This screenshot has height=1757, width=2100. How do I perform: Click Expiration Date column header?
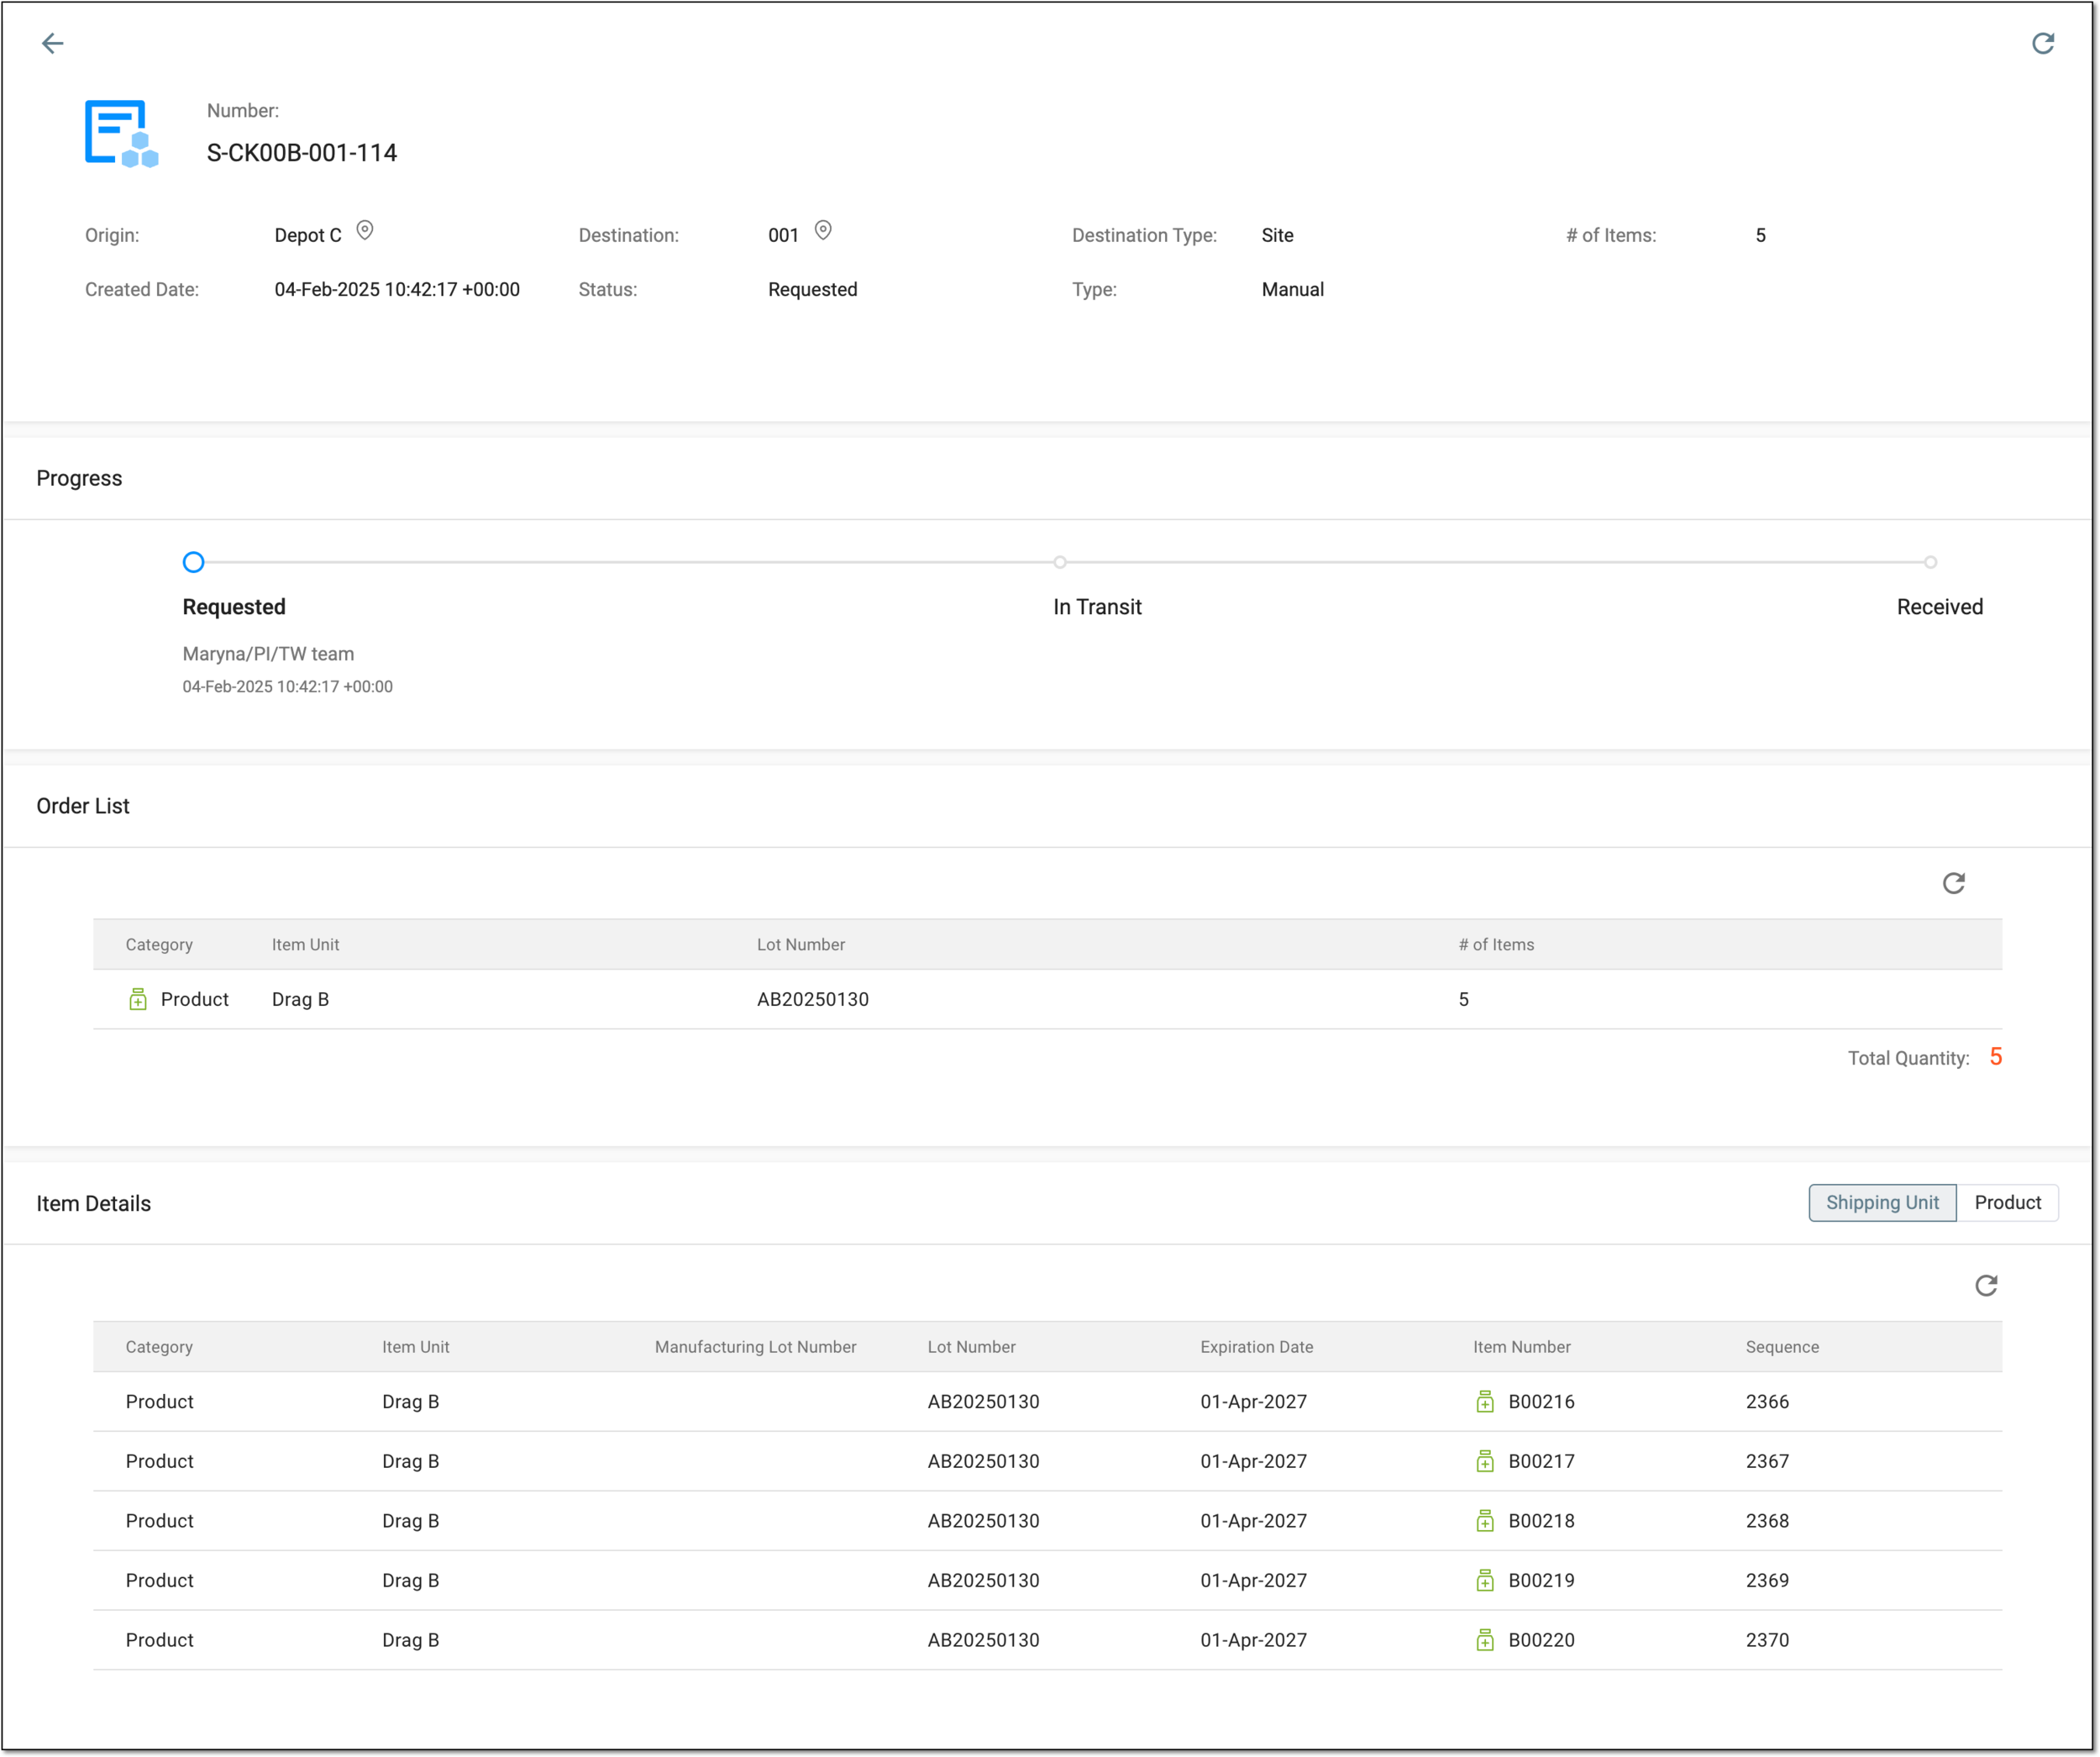tap(1256, 1347)
